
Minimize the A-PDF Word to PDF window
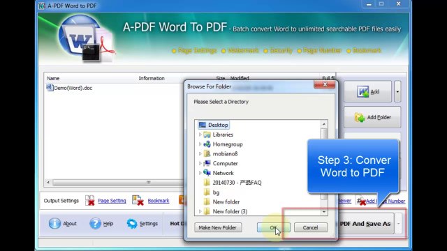(x=369, y=4)
